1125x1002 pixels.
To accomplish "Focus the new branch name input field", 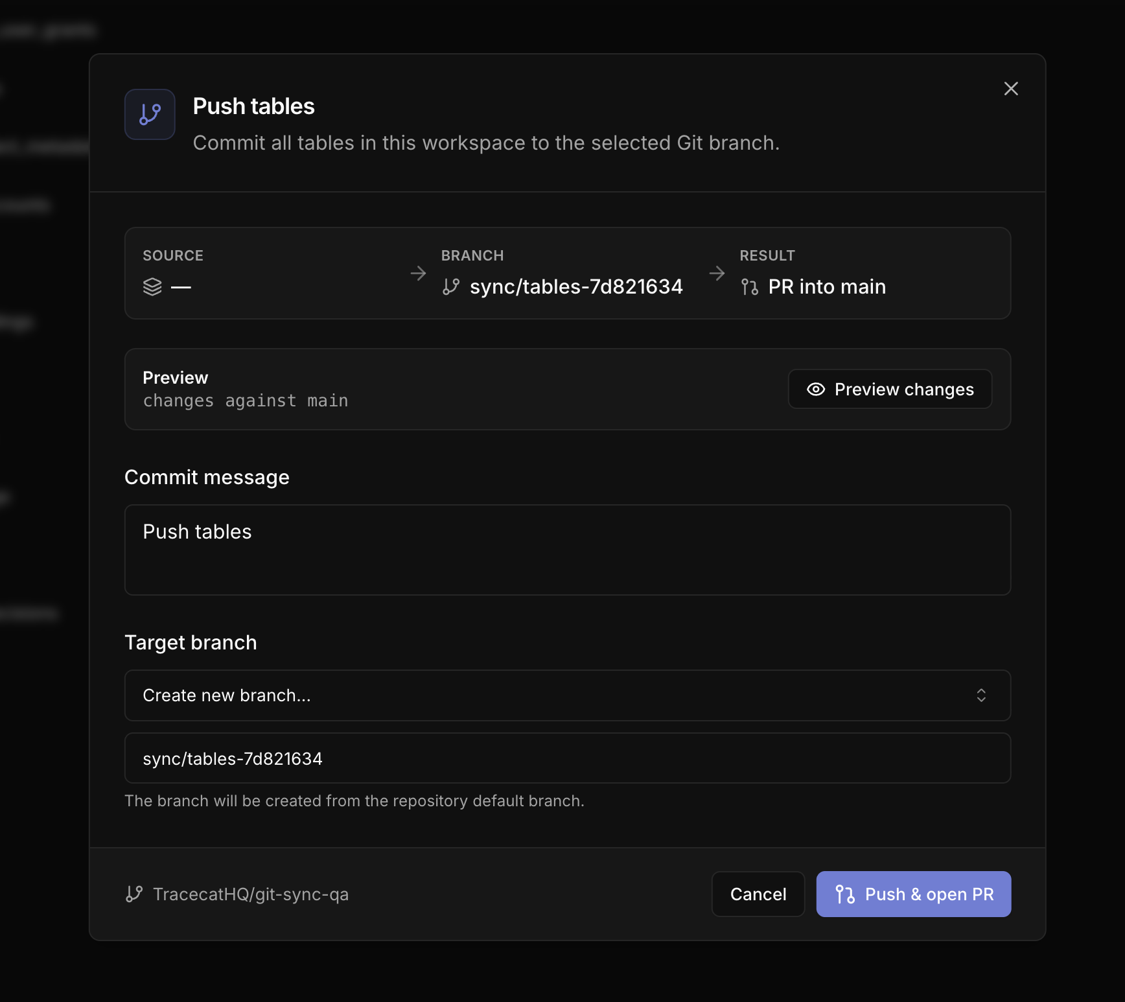I will pyautogui.click(x=568, y=758).
